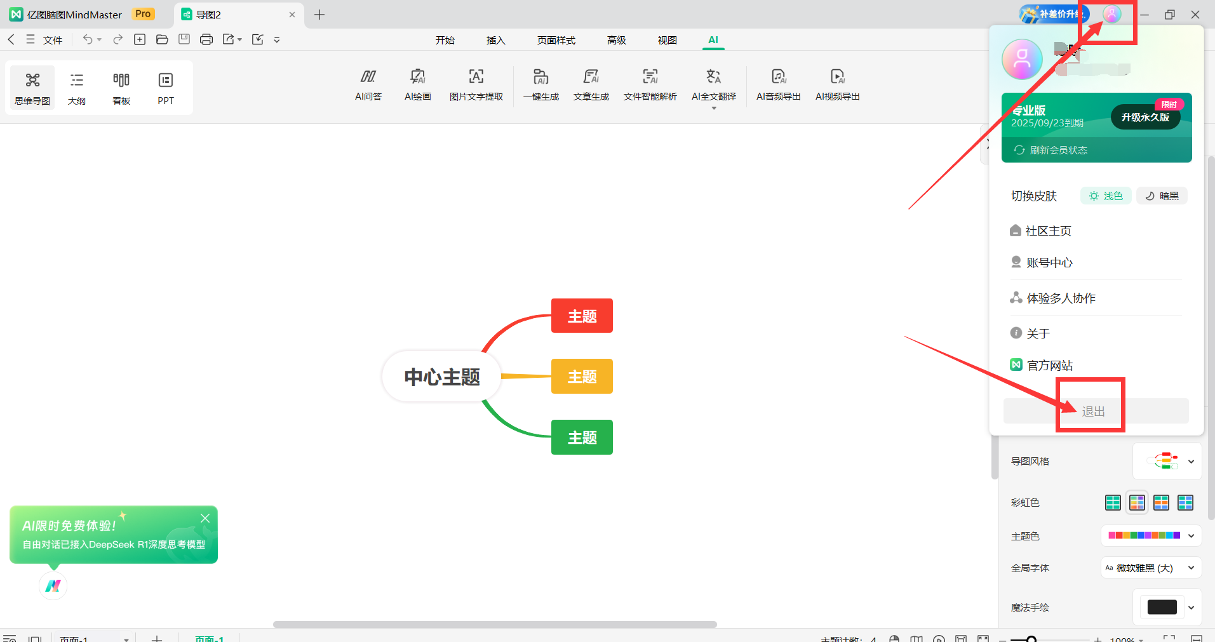Select the green 主题 node

582,438
